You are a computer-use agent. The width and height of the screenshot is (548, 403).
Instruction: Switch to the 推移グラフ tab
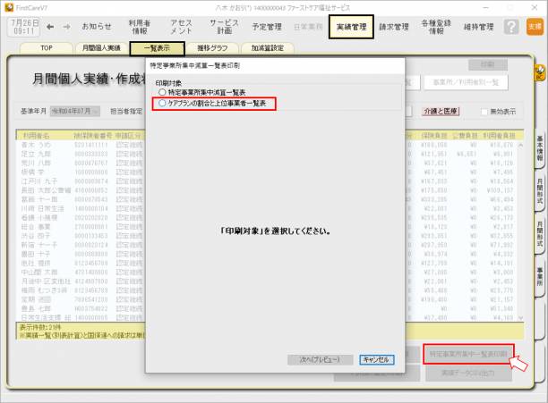point(213,47)
